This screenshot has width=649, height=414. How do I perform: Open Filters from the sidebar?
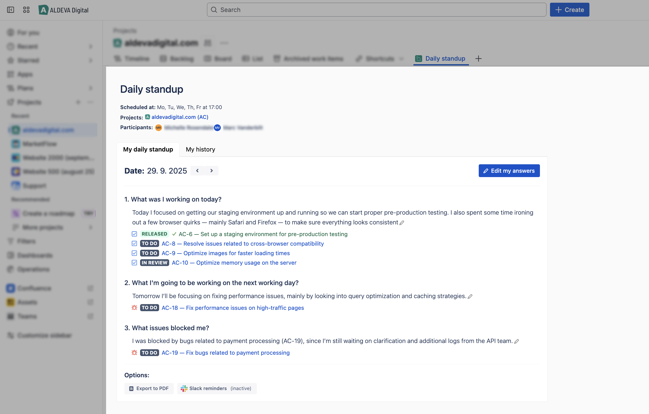(x=26, y=241)
